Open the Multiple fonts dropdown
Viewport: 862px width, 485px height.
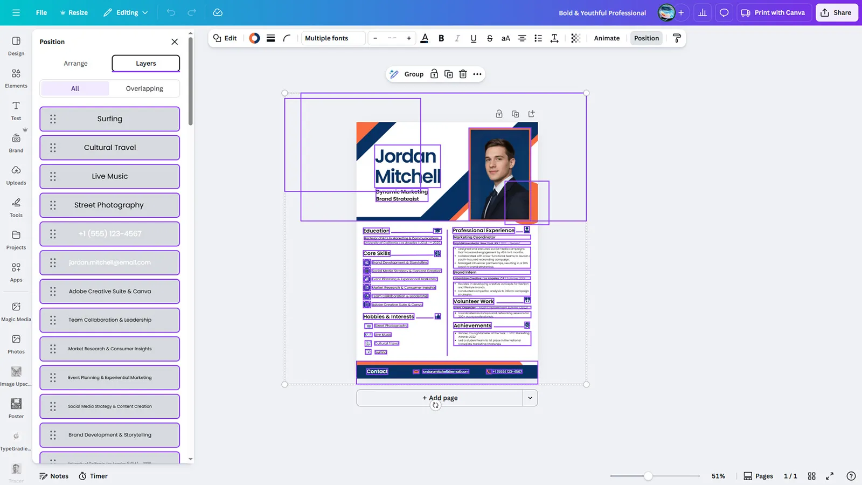(333, 38)
